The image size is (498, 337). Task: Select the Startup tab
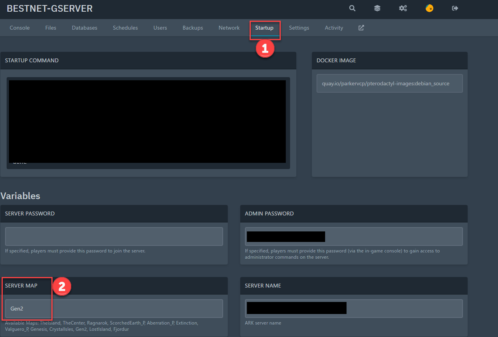click(x=264, y=28)
